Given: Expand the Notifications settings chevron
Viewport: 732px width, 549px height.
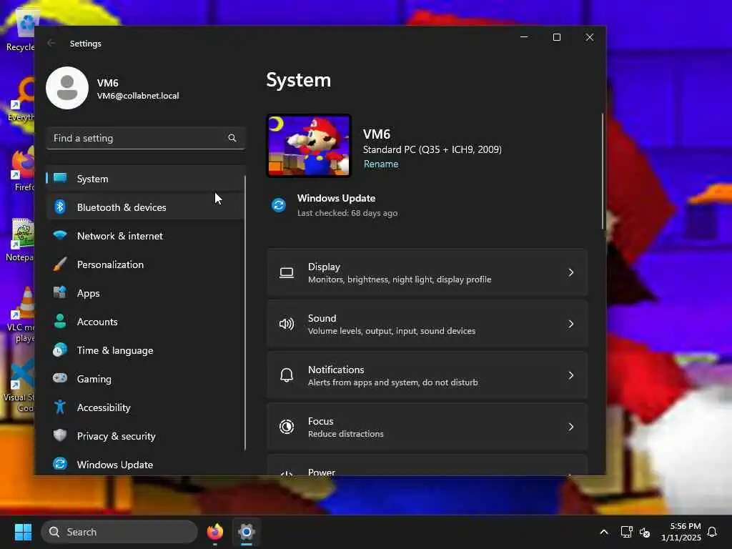Looking at the screenshot, I should pyautogui.click(x=570, y=375).
